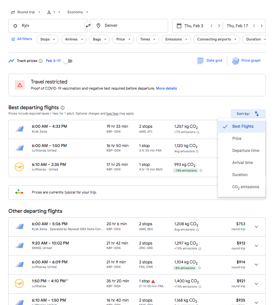Click the bag fees link
This screenshot has width=273, height=305.
(112, 114)
